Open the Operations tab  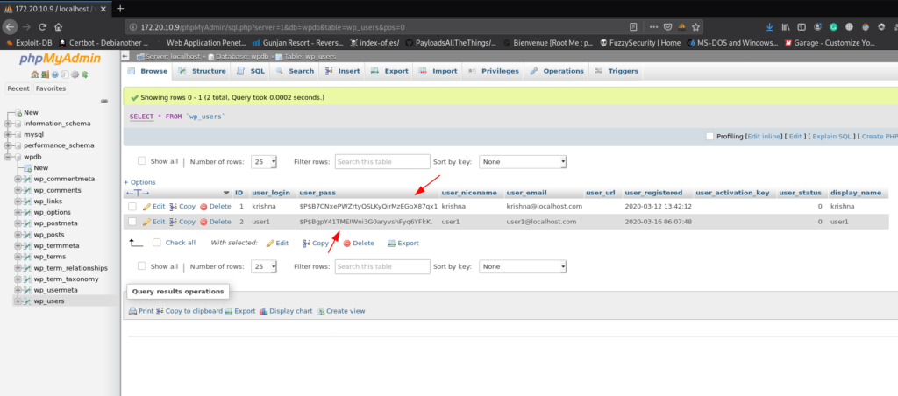pos(557,71)
